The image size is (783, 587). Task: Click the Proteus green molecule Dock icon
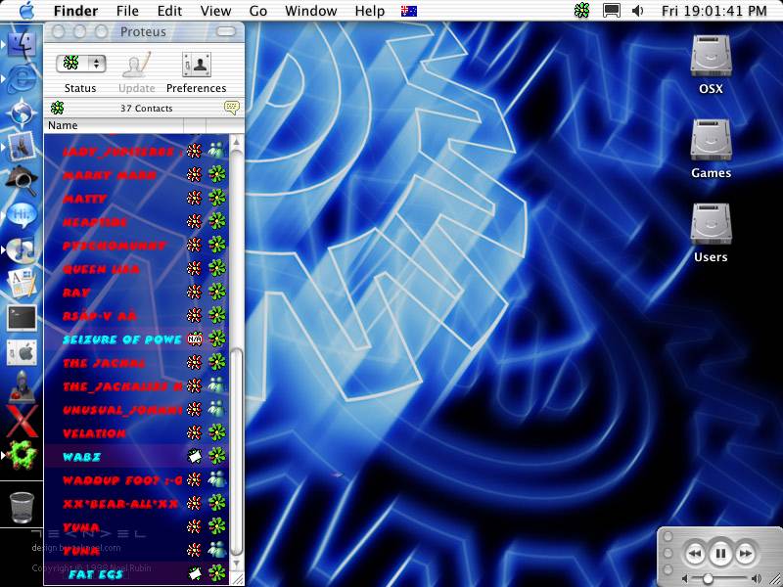[21, 455]
